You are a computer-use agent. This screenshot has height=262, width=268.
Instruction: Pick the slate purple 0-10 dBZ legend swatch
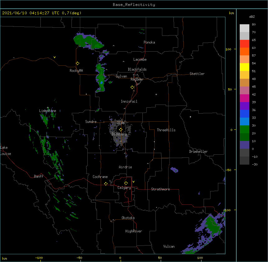244,145
